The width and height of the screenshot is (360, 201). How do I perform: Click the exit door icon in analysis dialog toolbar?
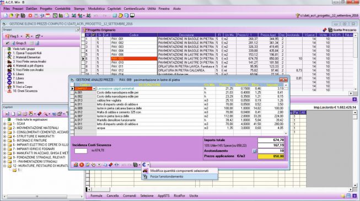pos(76,165)
